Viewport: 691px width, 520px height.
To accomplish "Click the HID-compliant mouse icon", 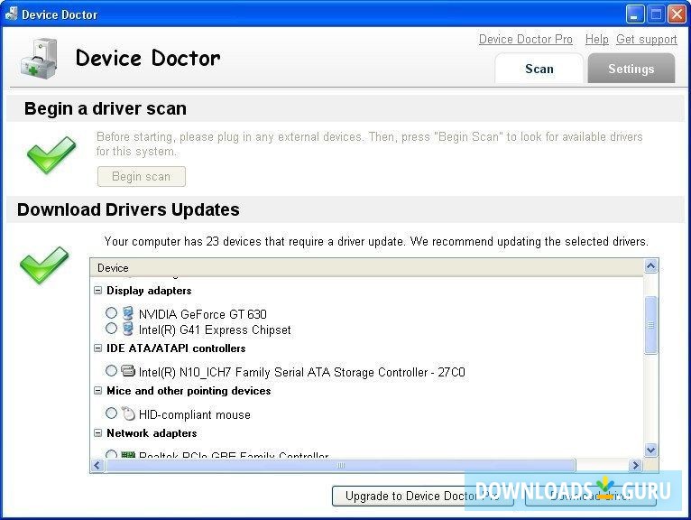I will [128, 413].
